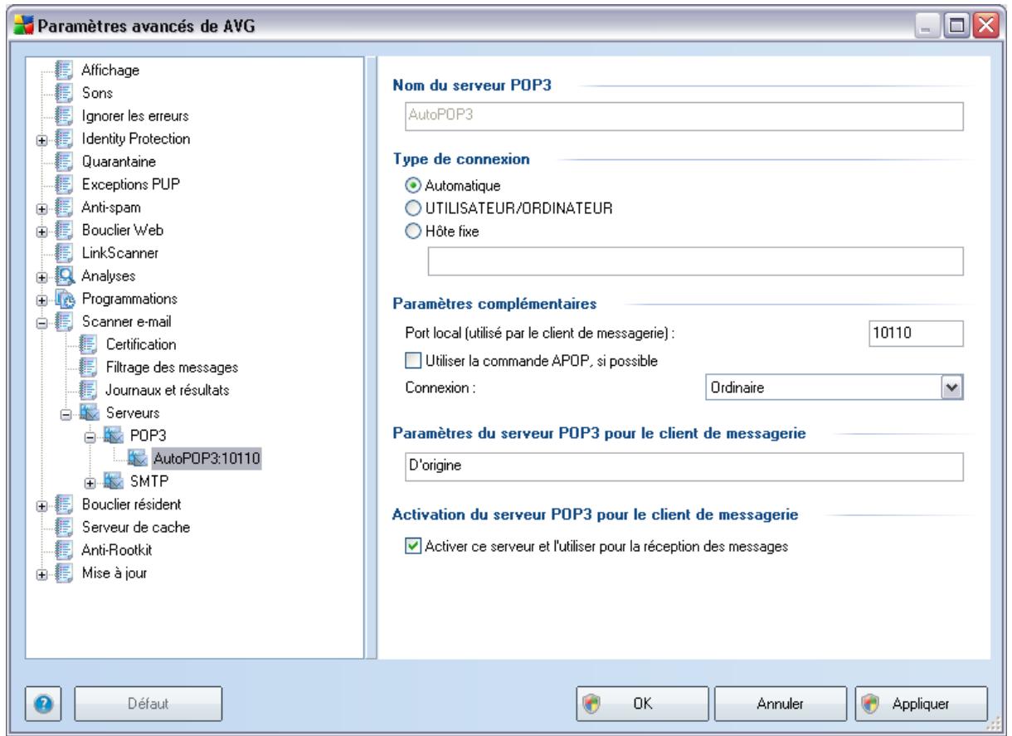The height and width of the screenshot is (736, 1012).
Task: Click the Identity Protection item icon
Action: pyautogui.click(x=63, y=139)
